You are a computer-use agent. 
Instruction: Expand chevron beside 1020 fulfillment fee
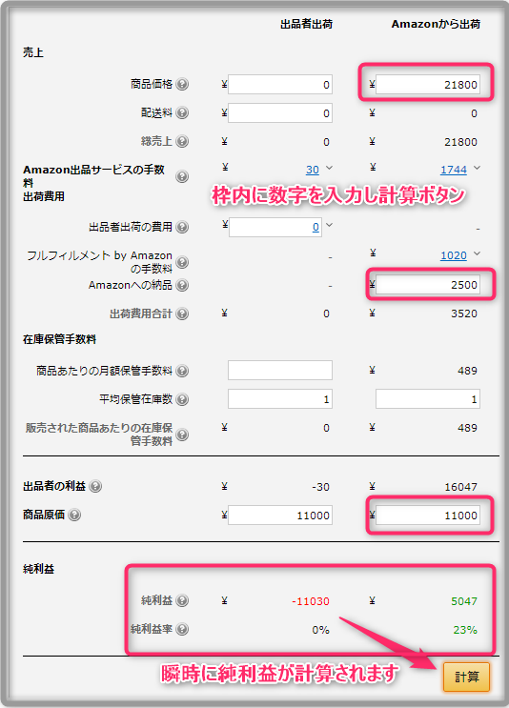[x=477, y=253]
